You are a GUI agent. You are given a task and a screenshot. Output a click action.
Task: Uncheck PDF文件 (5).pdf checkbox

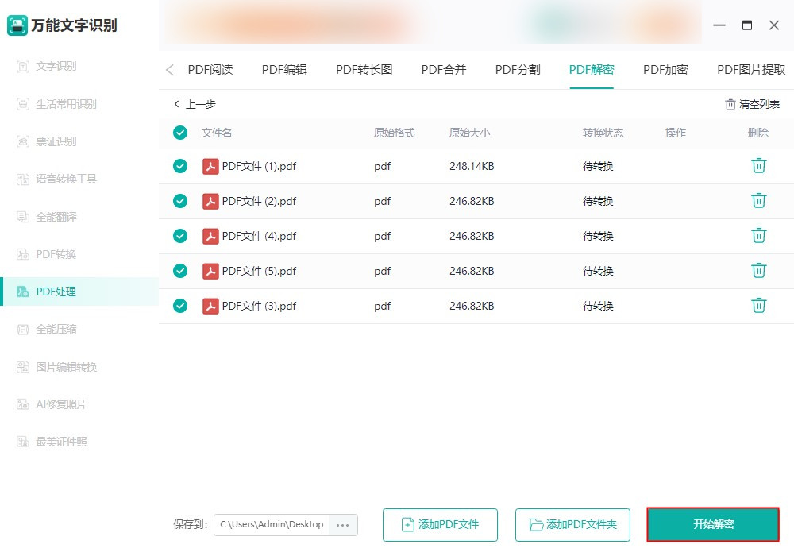180,271
